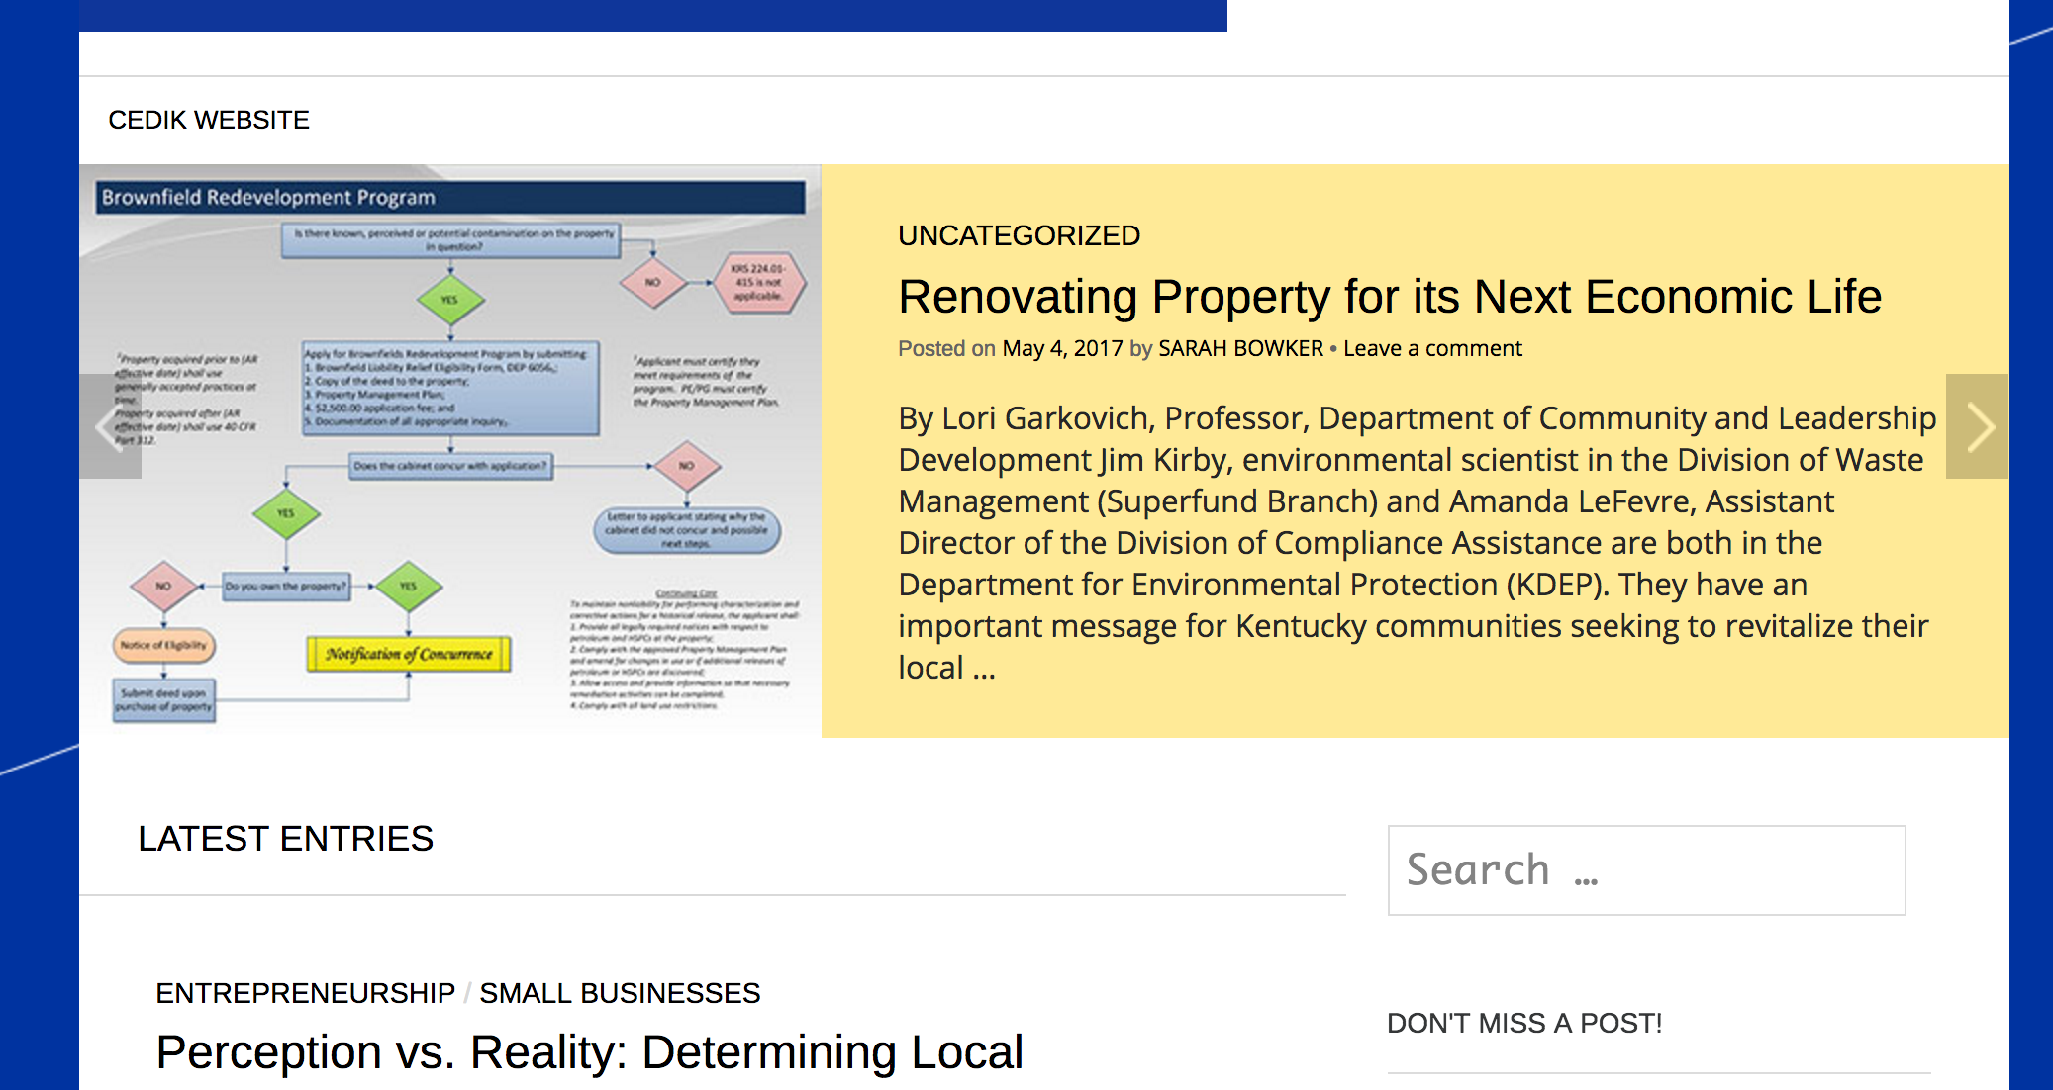
Task: Click the 'Leave a comment' link
Action: tap(1432, 348)
